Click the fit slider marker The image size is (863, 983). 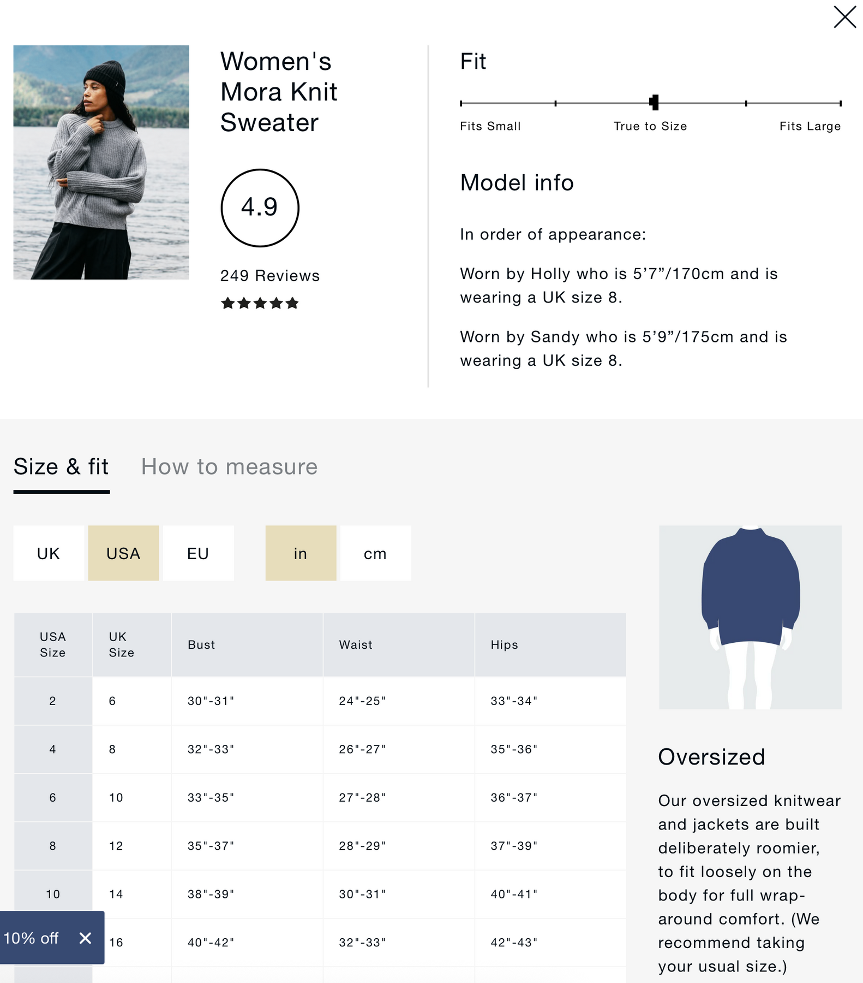point(654,102)
